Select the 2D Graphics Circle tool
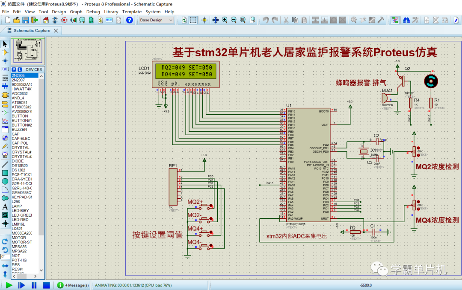The width and height of the screenshot is (462, 290). (5, 181)
